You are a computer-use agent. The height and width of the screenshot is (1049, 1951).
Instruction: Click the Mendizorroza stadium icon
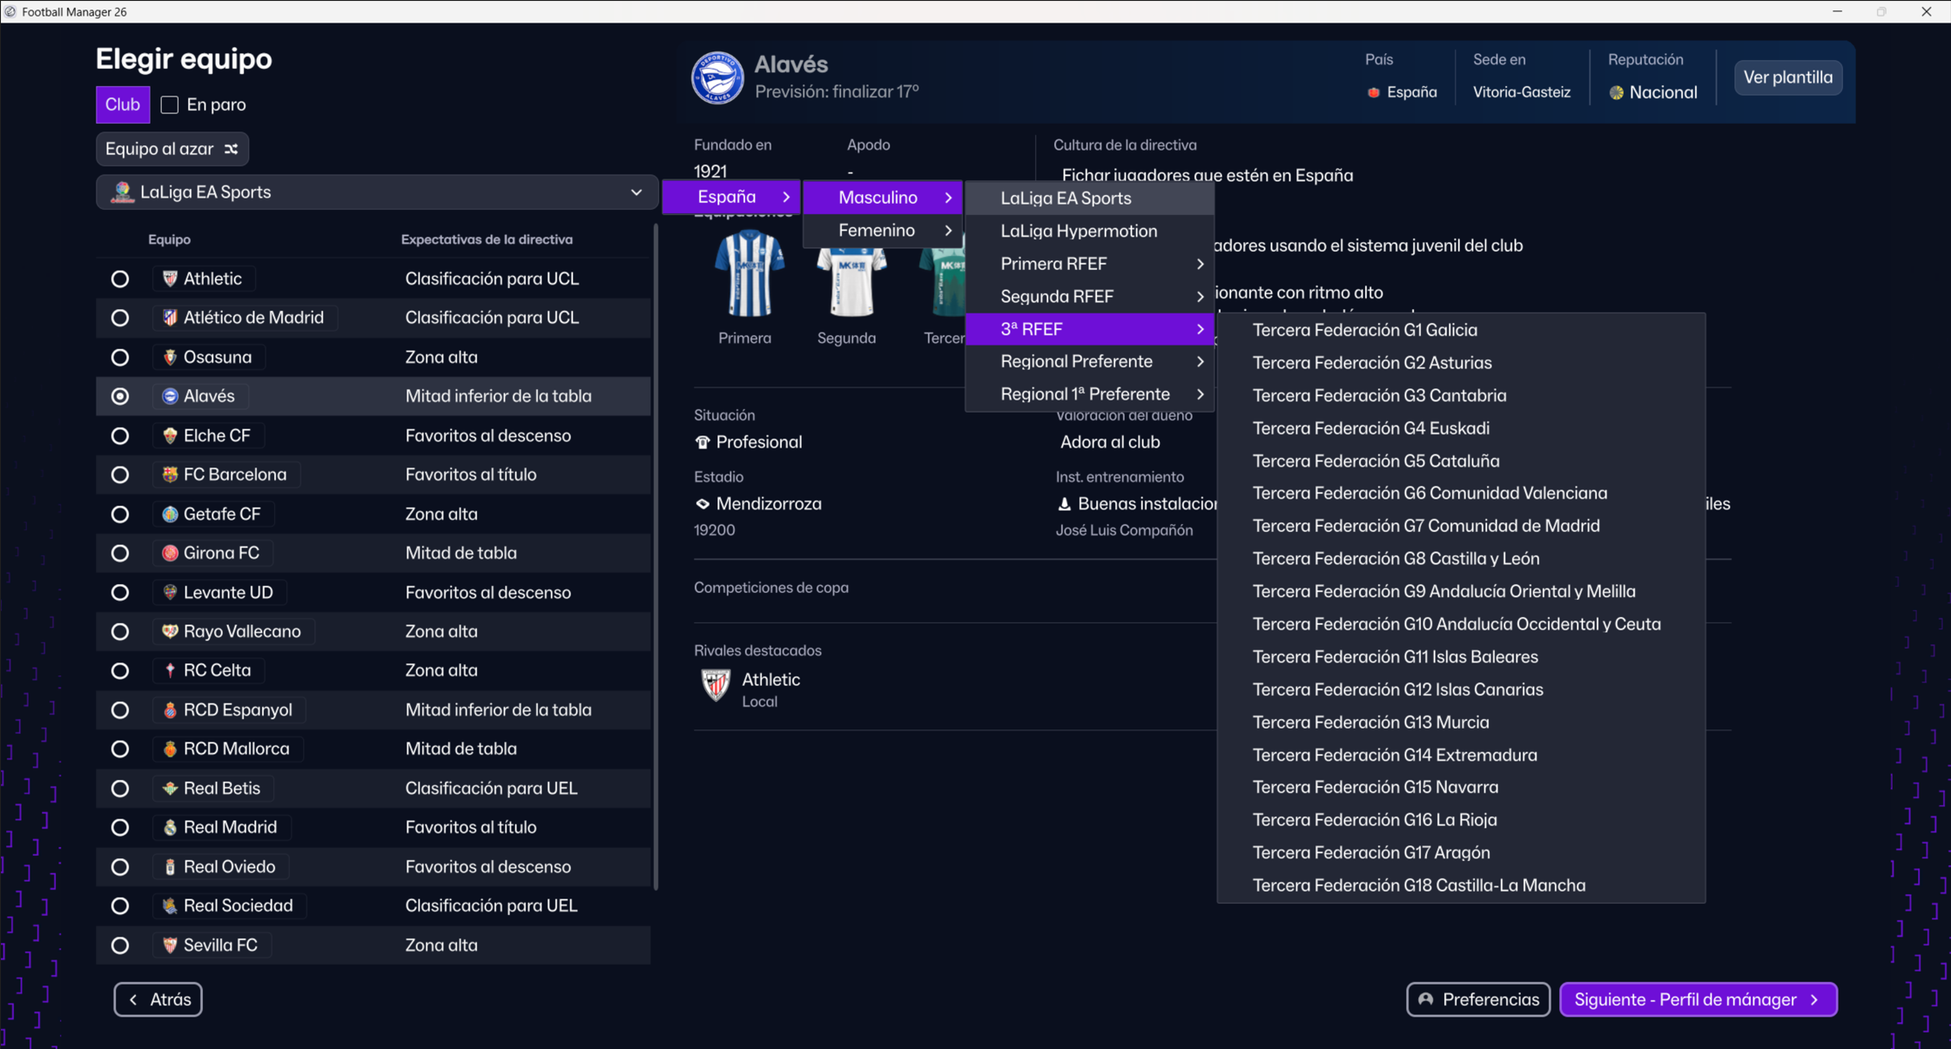[x=703, y=504]
